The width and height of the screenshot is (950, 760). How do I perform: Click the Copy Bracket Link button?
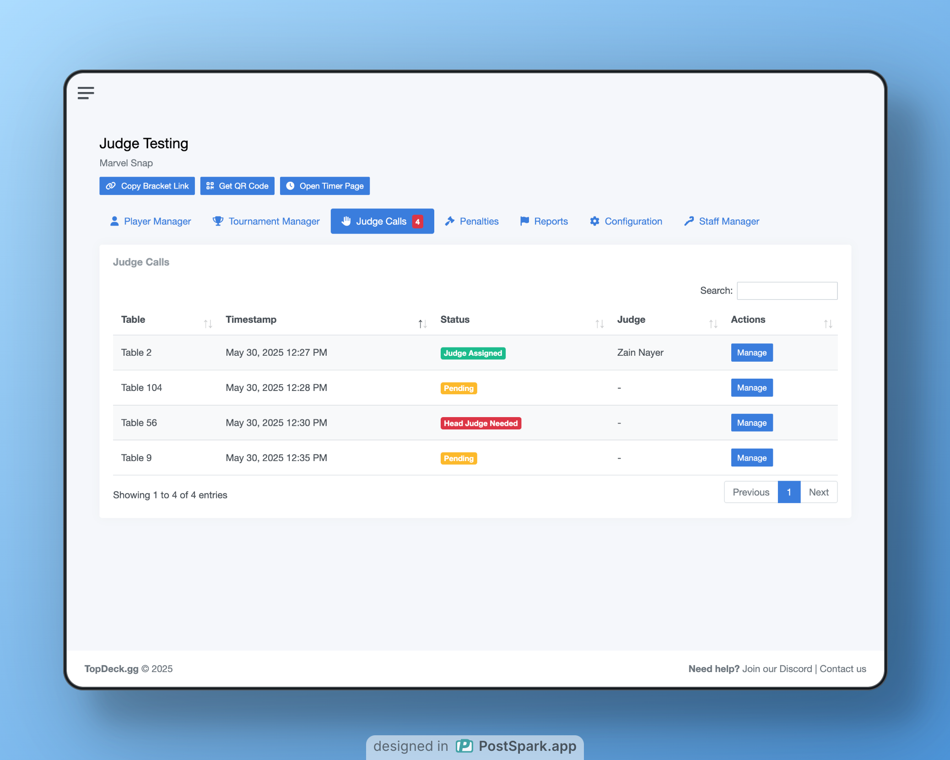coord(147,186)
